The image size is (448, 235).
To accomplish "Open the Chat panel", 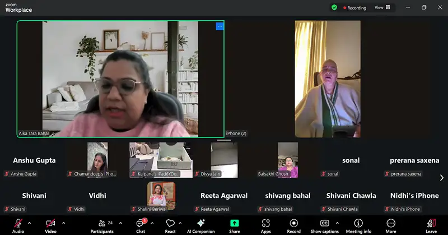I will click(141, 224).
